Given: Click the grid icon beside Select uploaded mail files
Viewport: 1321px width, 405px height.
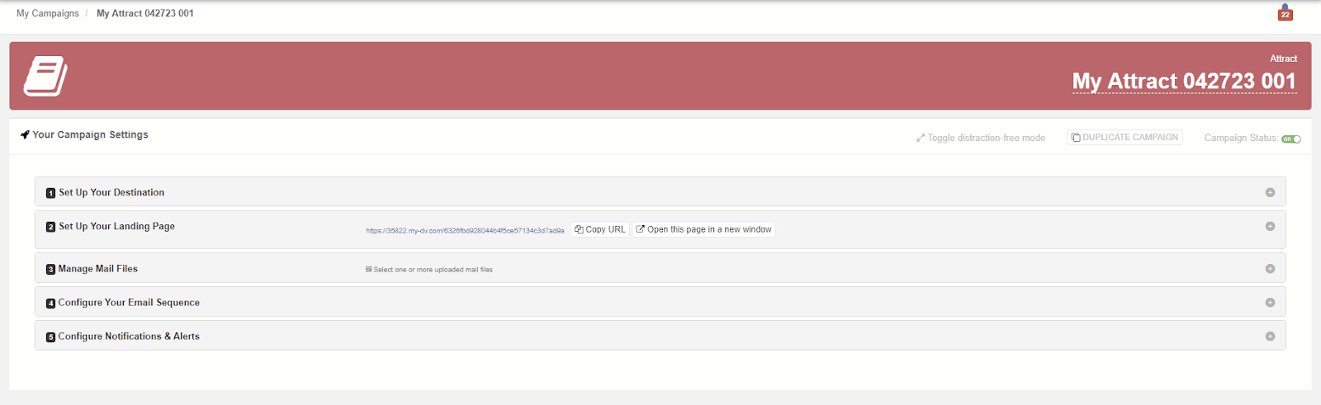Looking at the screenshot, I should pos(369,269).
